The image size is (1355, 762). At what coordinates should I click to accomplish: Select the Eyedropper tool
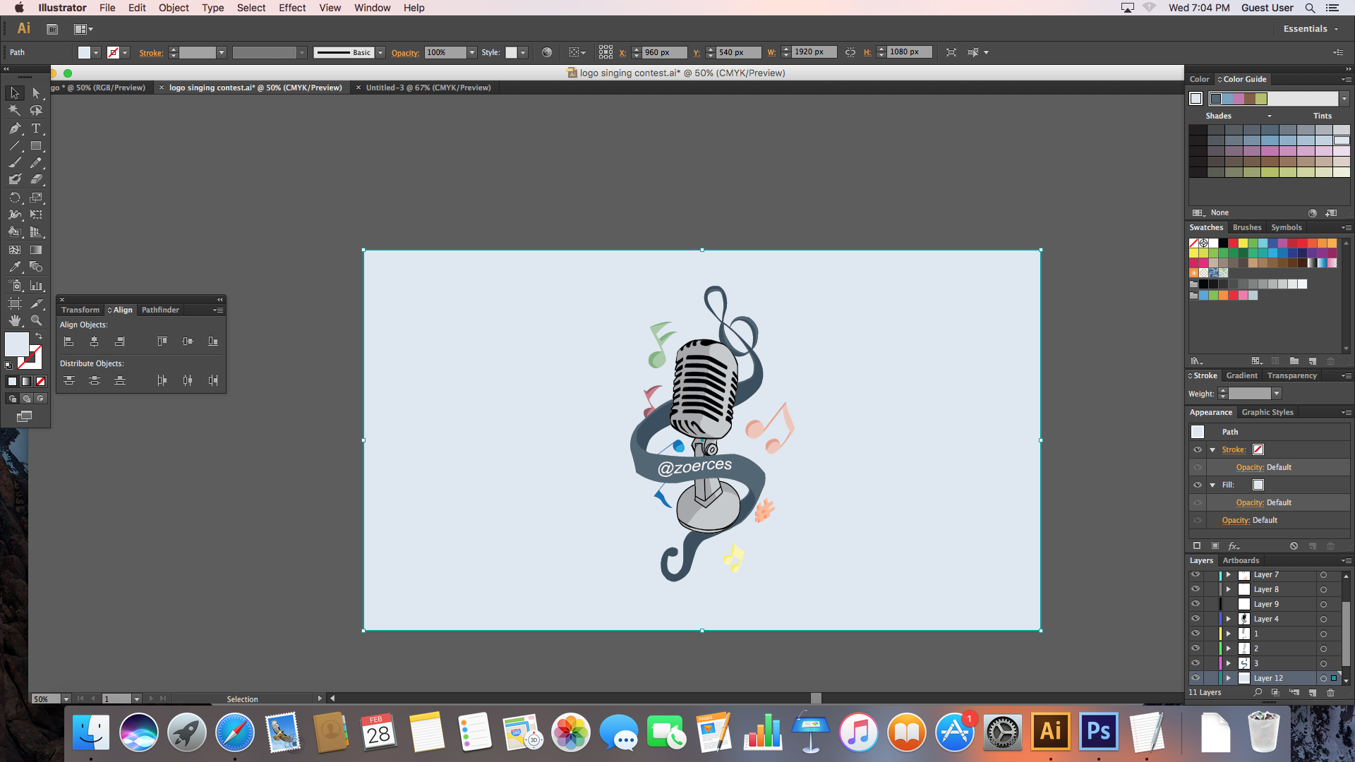coord(15,267)
